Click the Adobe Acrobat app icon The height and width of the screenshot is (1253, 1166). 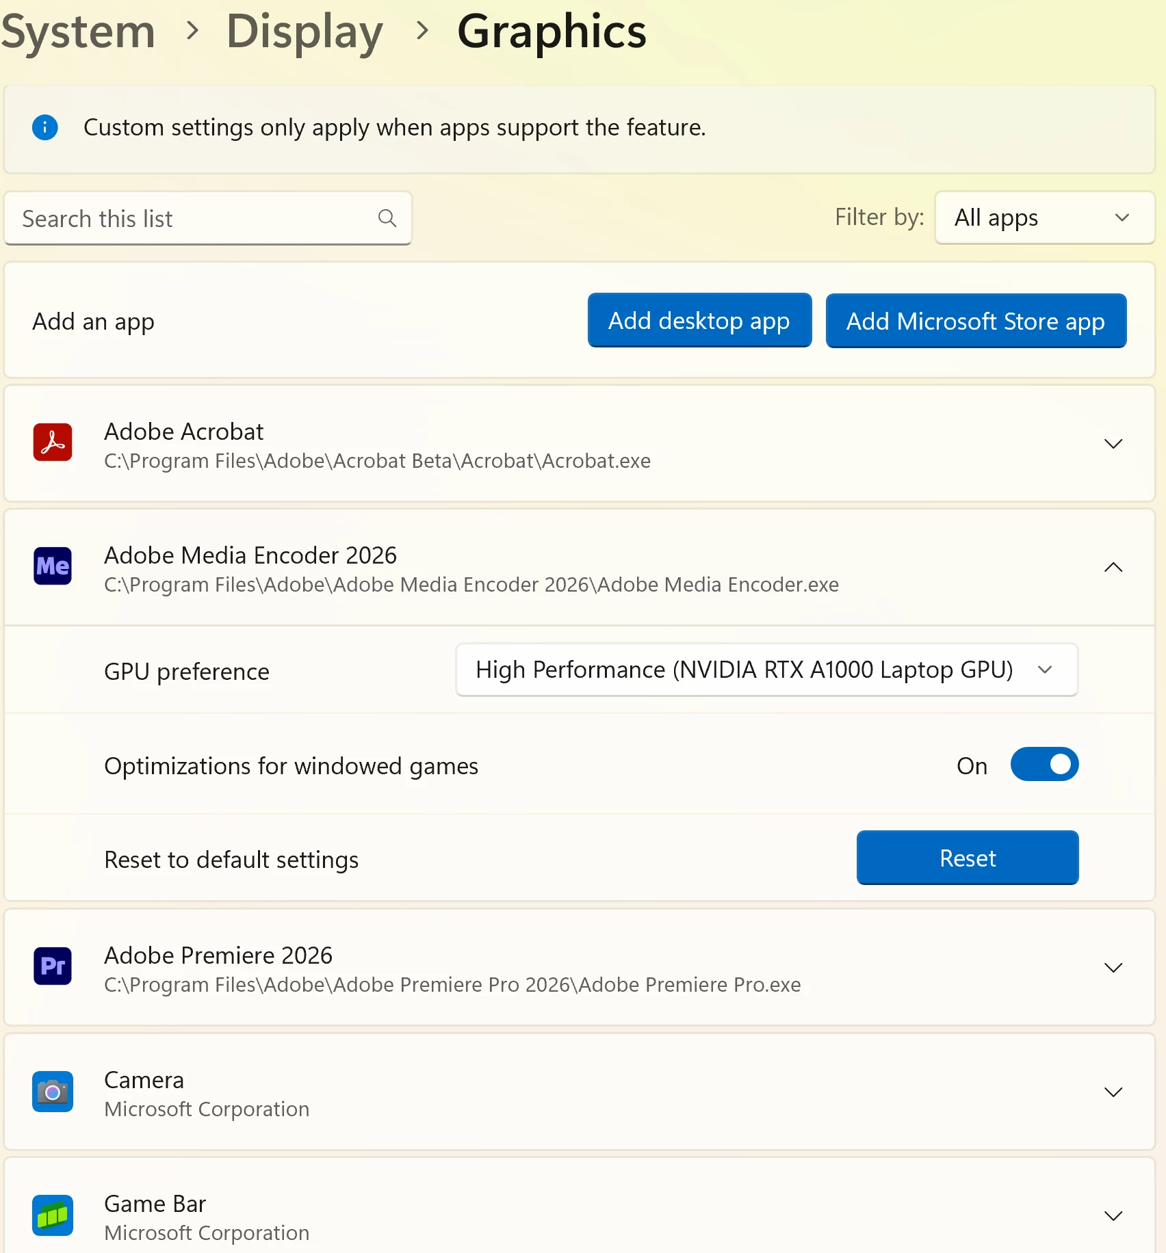point(53,443)
